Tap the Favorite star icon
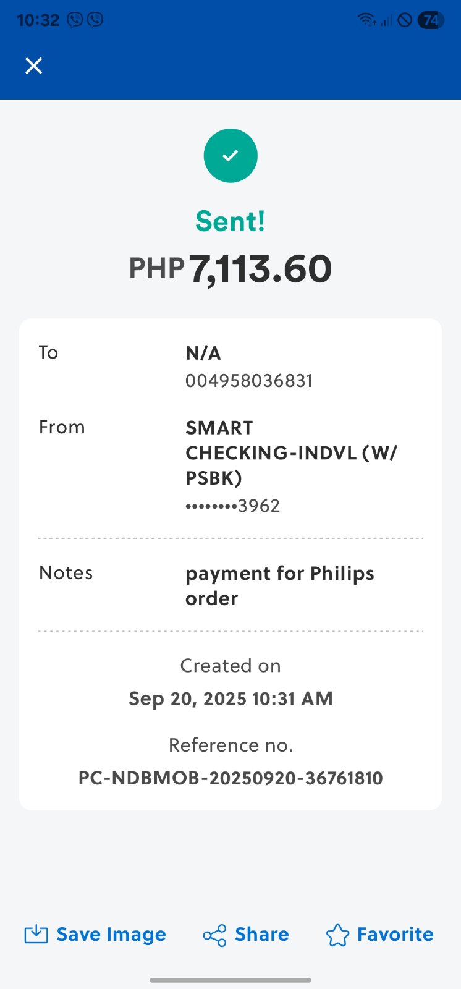Screen dimensions: 461x989 click(337, 935)
